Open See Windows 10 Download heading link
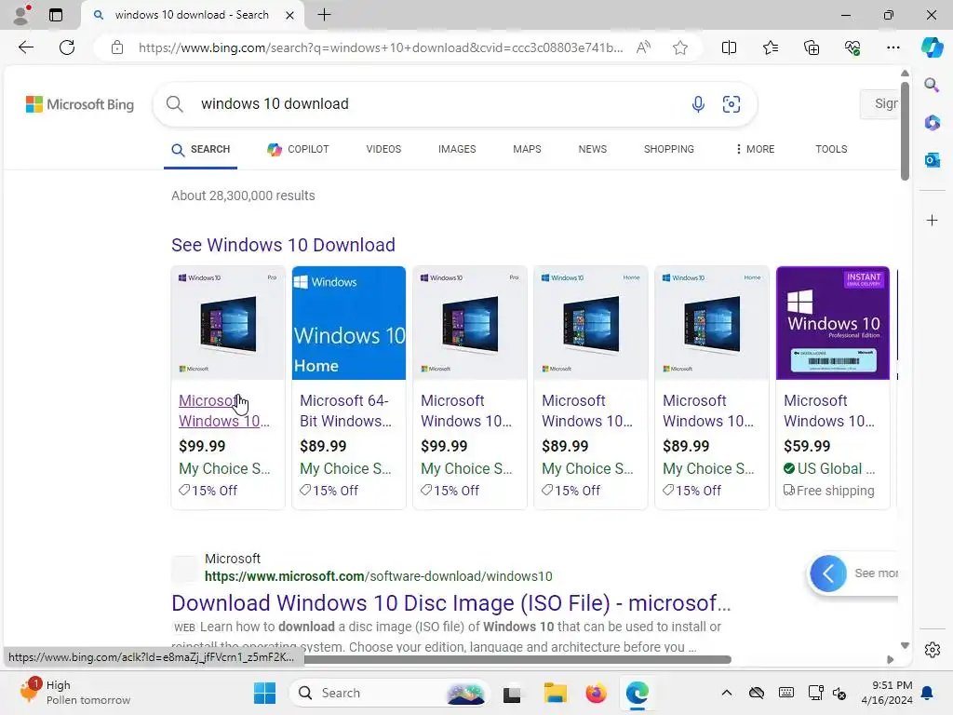Image resolution: width=953 pixels, height=715 pixels. 283,245
